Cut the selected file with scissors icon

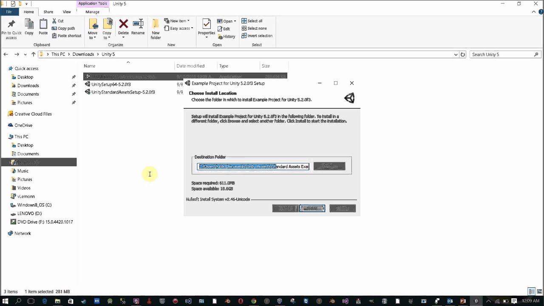click(58, 21)
